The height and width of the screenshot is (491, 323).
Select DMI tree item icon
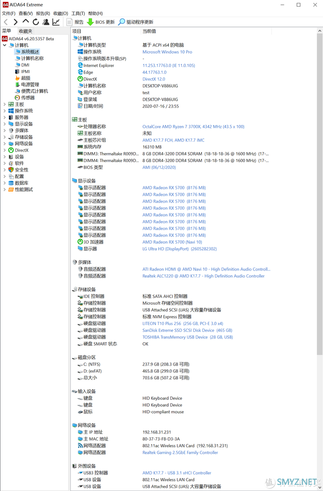pos(18,65)
